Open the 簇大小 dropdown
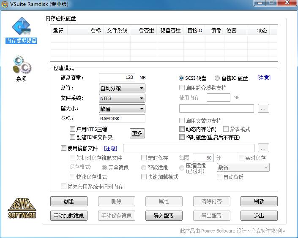This screenshot has width=298, height=238. pyautogui.click(x=122, y=108)
